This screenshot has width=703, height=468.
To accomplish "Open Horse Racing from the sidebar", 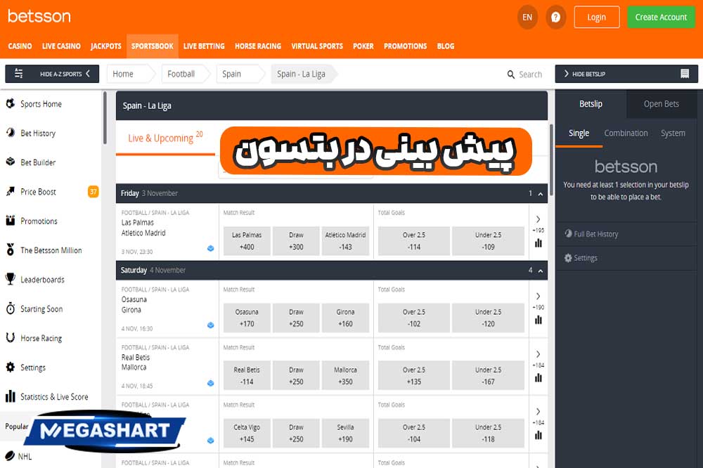I will point(9,338).
